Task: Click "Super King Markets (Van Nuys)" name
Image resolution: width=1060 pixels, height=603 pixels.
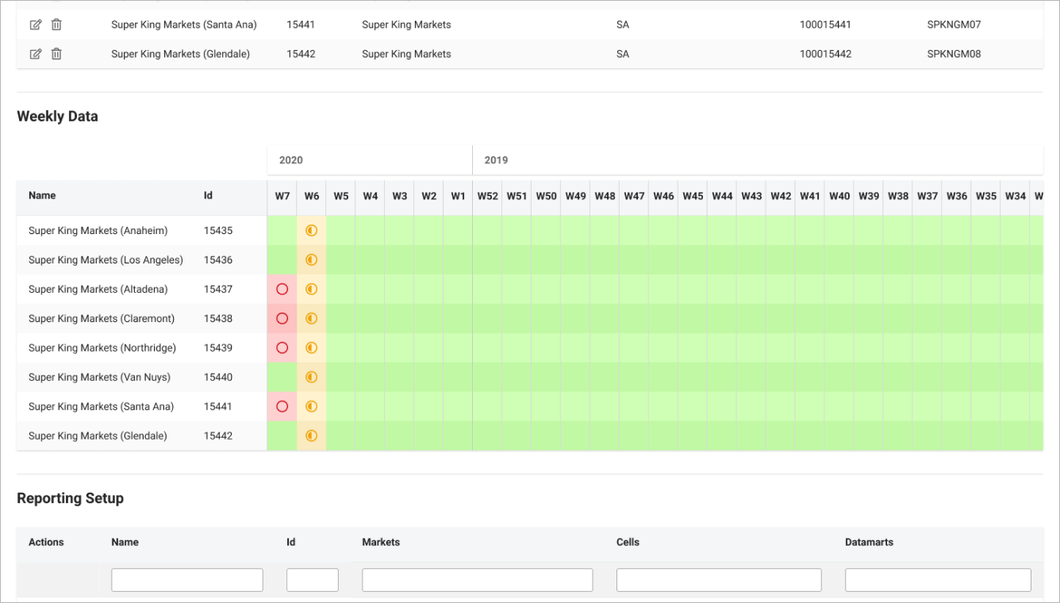Action: pyautogui.click(x=99, y=378)
